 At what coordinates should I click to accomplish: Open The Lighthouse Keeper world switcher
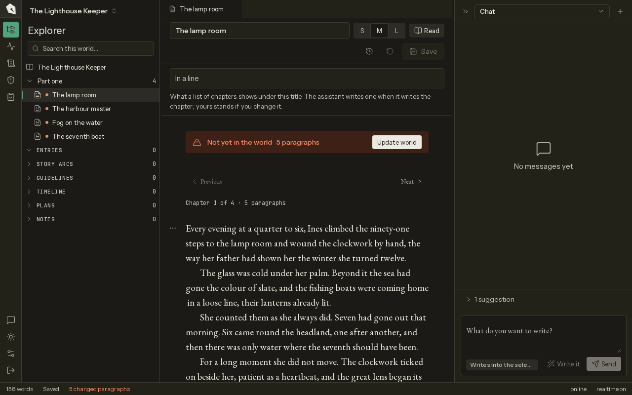click(73, 11)
